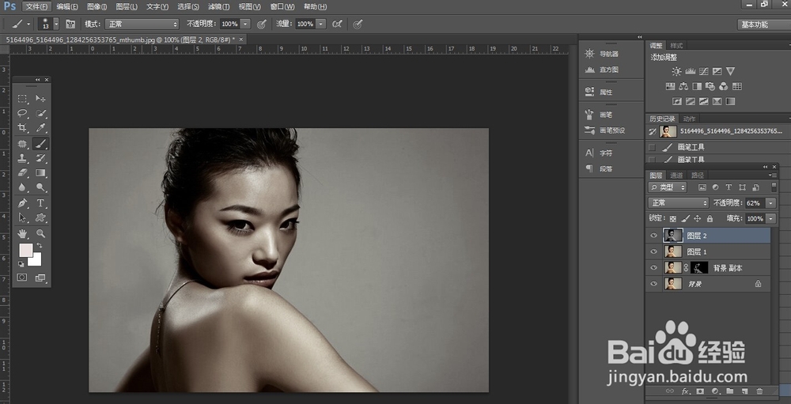
Task: Click the delete layer trash icon
Action: tap(759, 391)
